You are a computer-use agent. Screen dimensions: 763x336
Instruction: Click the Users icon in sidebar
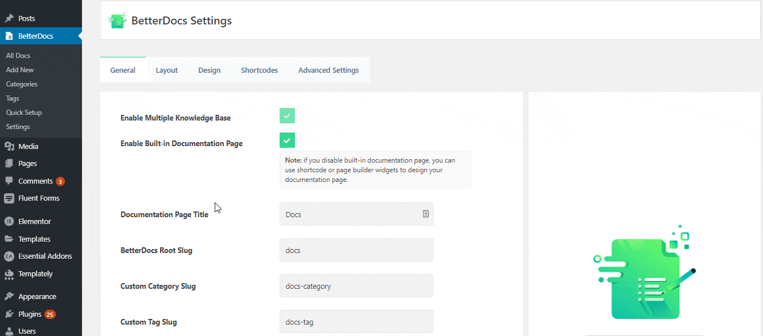coord(9,331)
